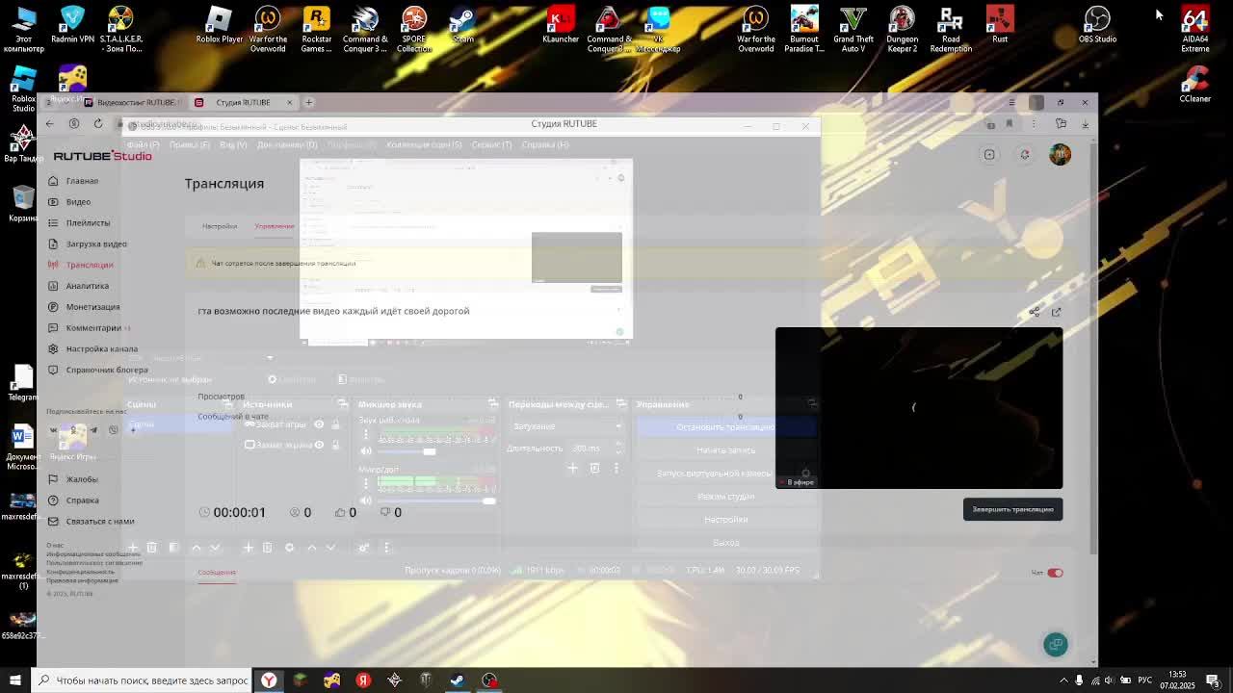Image resolution: width=1233 pixels, height=693 pixels.
Task: Open Аналитика section
Action: point(78,286)
